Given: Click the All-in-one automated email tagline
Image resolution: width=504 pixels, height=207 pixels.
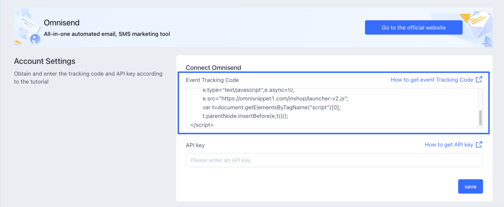Looking at the screenshot, I should pos(107,34).
